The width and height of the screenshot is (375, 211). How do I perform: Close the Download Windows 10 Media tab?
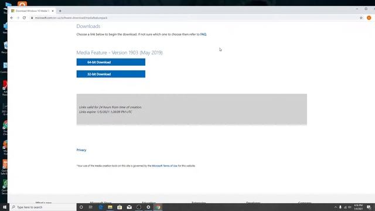pos(53,11)
